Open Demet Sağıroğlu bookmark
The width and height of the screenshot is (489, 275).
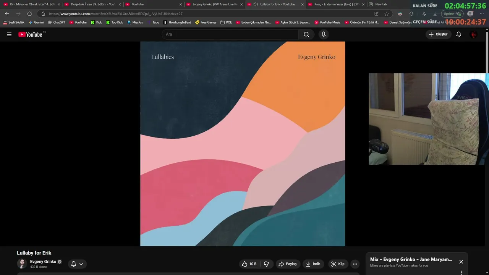click(x=398, y=23)
